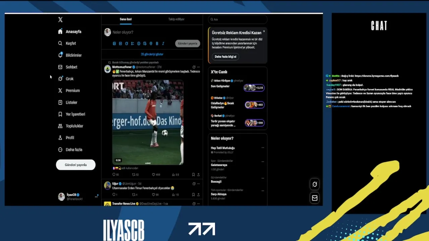Open Topluluklar communities

coord(70,126)
